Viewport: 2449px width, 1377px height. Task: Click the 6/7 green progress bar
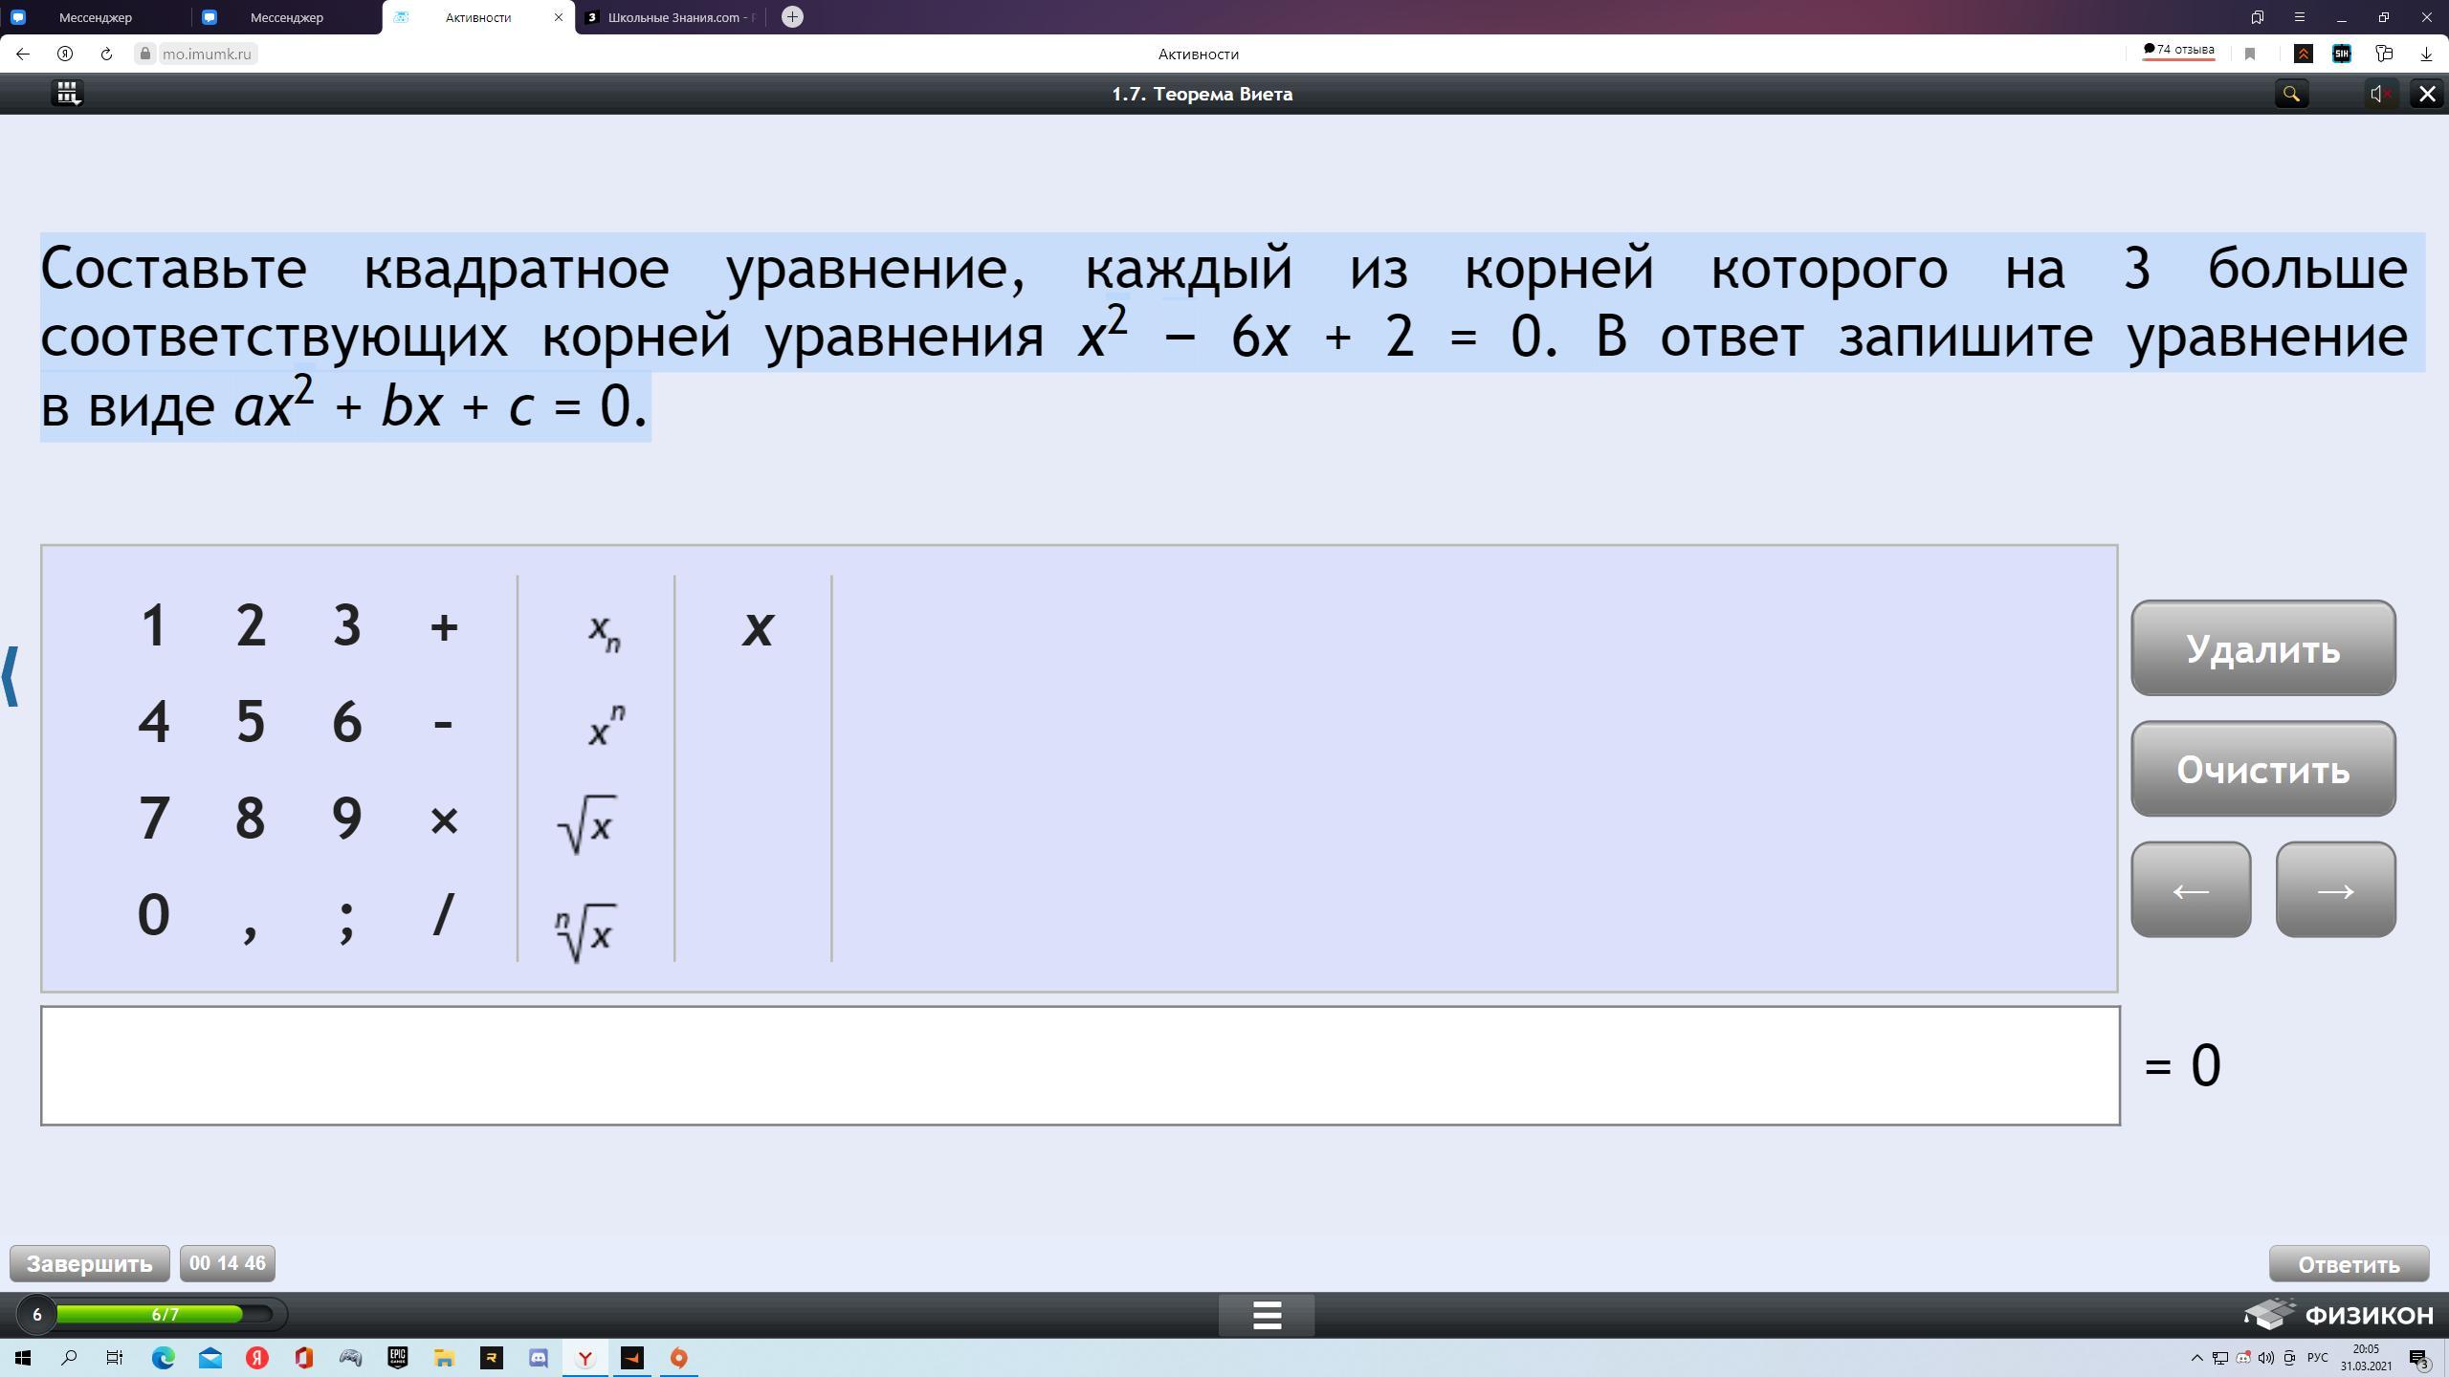point(165,1315)
